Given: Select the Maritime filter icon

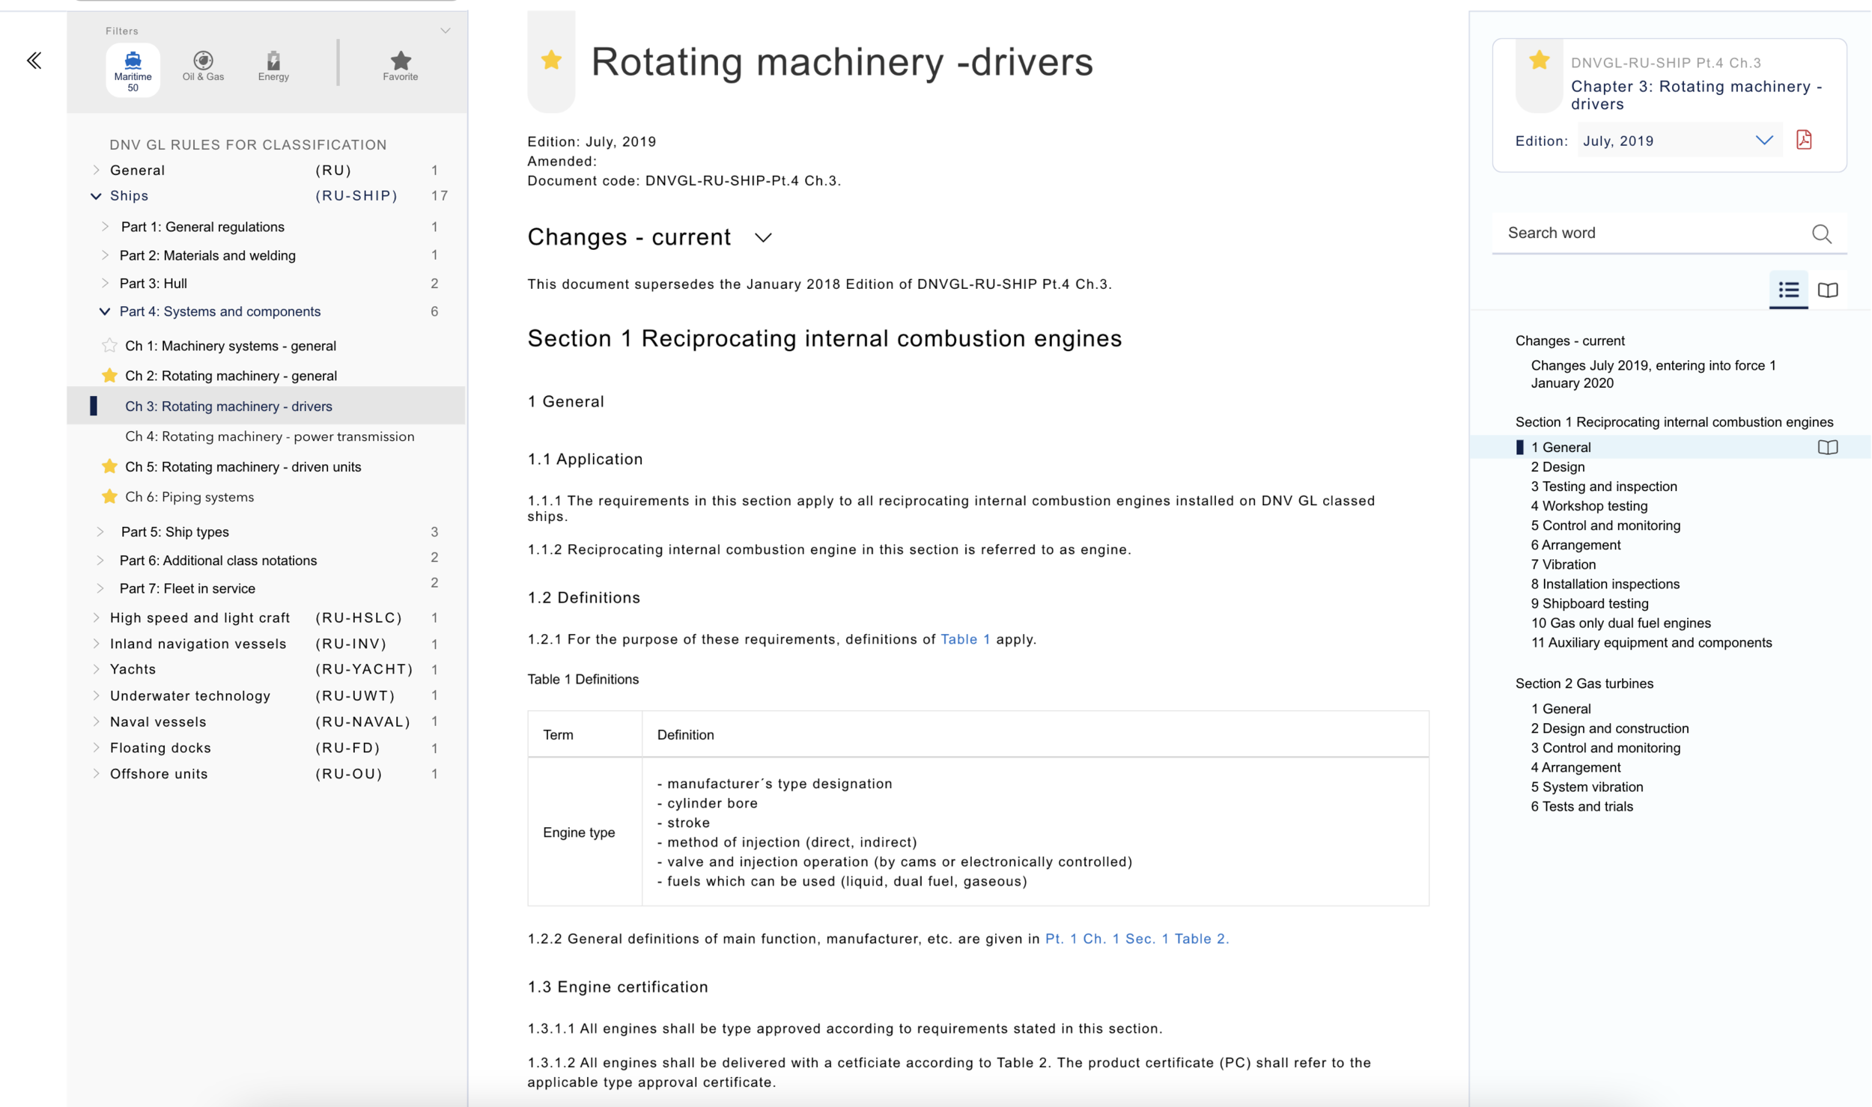Looking at the screenshot, I should [x=133, y=70].
